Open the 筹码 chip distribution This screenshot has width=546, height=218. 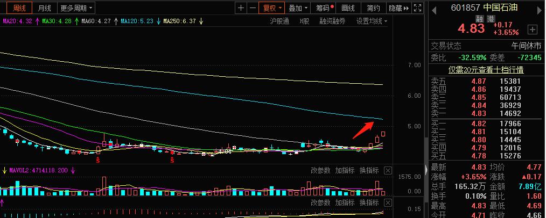[324, 8]
